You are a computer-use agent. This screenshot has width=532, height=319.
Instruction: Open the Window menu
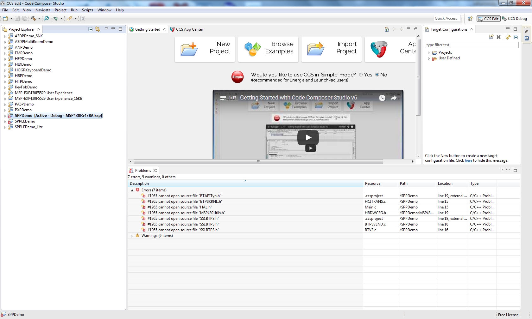point(104,10)
